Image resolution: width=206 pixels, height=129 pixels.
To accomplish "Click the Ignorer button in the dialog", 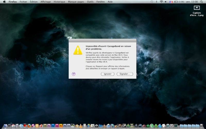I will (108, 74).
